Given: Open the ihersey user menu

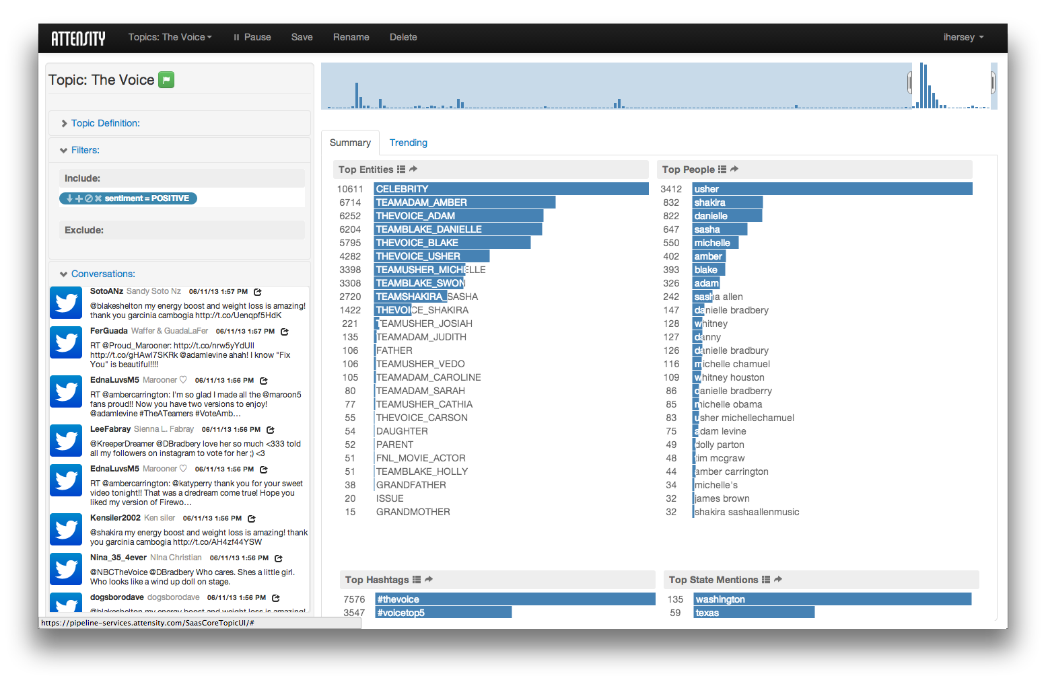Looking at the screenshot, I should 963,38.
